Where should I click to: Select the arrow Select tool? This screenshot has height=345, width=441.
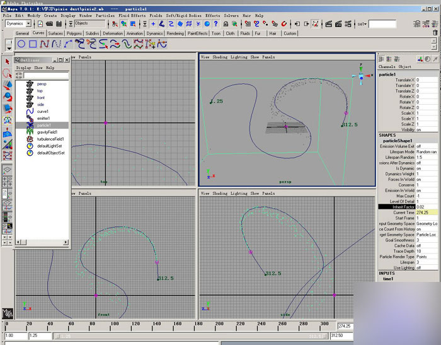(x=7, y=61)
